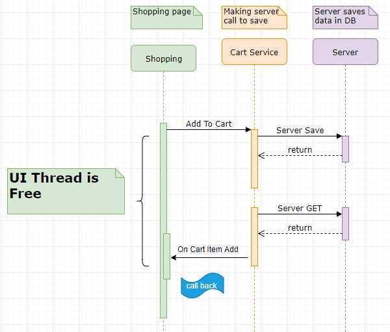Image resolution: width=390 pixels, height=332 pixels.
Task: Click the Shopping lifeline header box
Action: pyautogui.click(x=163, y=58)
